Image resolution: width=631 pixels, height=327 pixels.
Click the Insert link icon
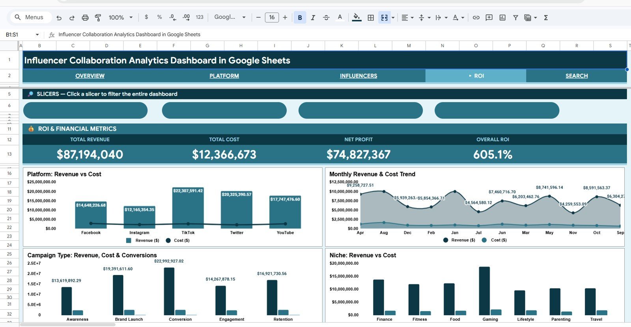tap(476, 17)
